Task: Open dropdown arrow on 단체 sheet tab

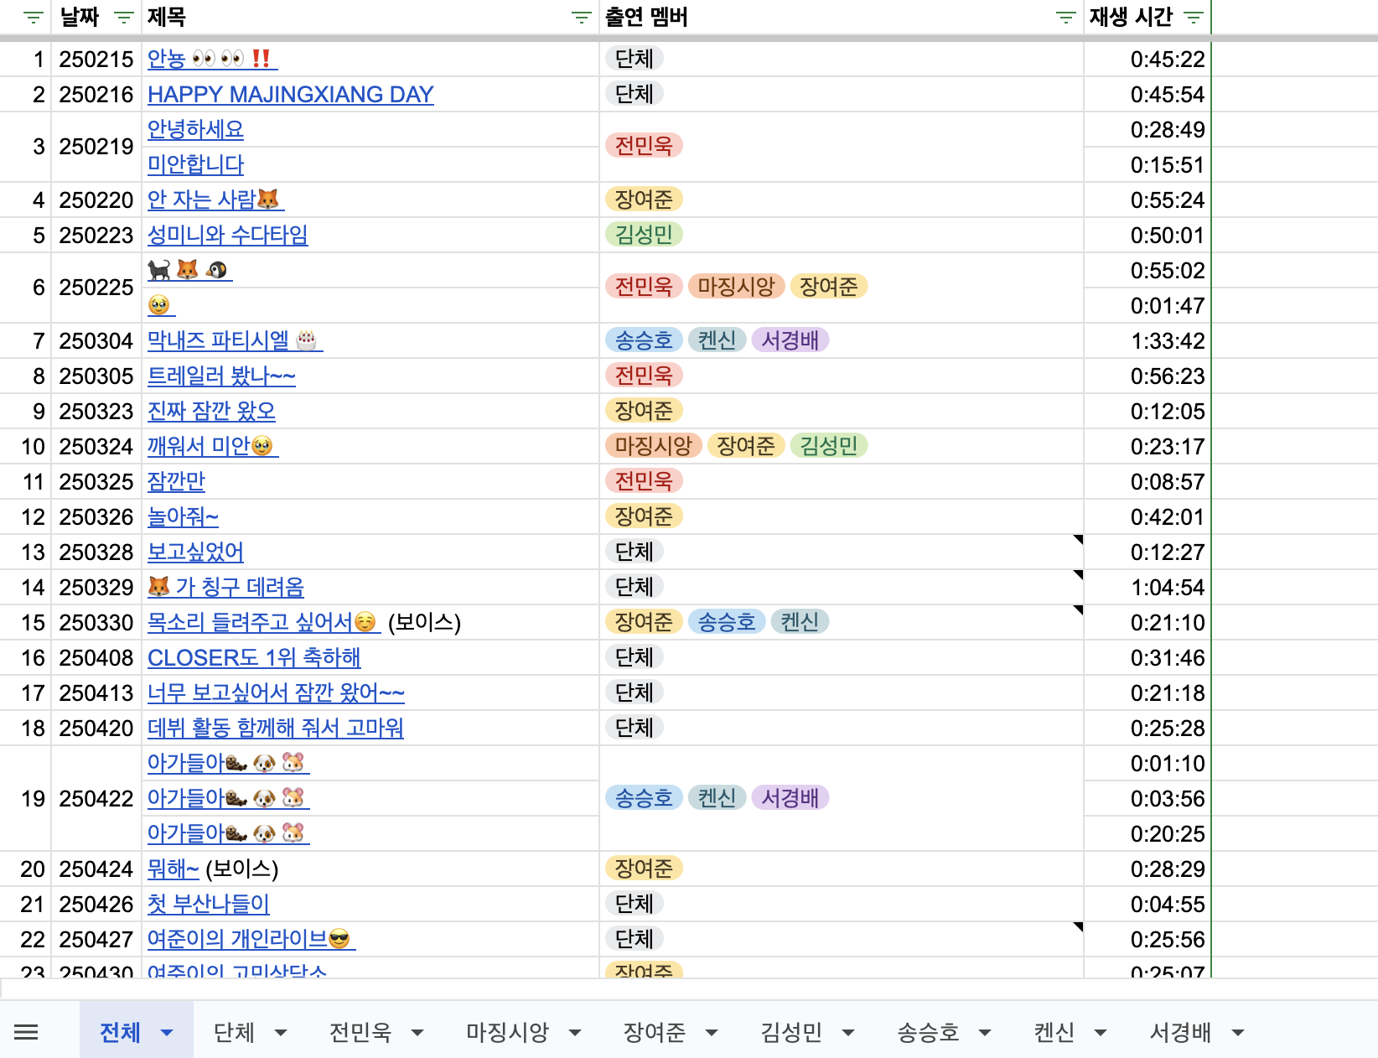Action: pos(281,1033)
